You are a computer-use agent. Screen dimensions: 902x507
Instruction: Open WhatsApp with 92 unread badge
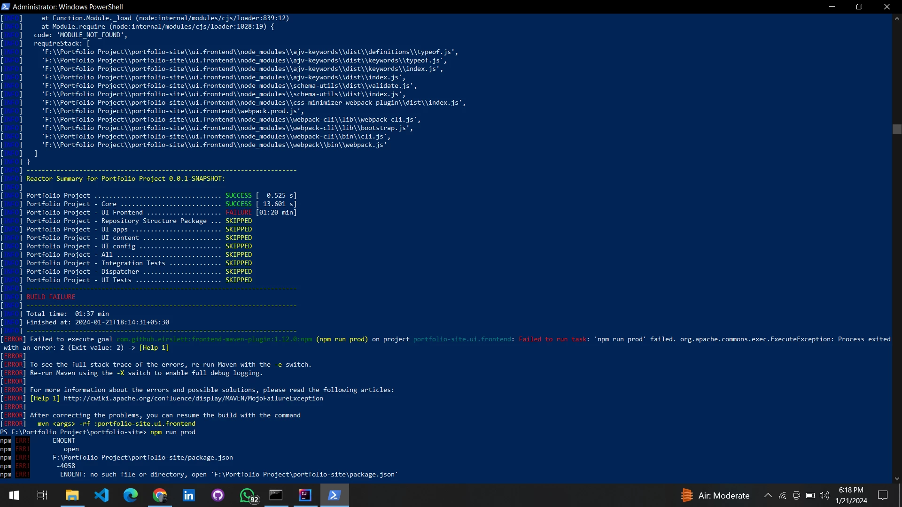click(x=248, y=495)
